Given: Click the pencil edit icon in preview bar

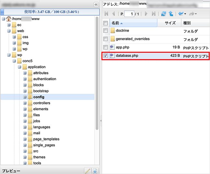Looking at the screenshot, I should [87, 170].
